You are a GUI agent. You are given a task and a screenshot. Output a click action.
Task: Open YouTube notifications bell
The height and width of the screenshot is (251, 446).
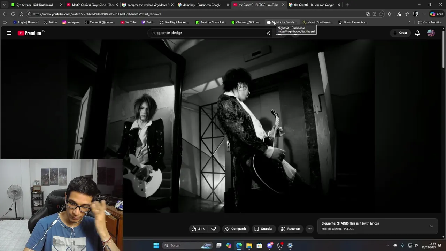417,33
